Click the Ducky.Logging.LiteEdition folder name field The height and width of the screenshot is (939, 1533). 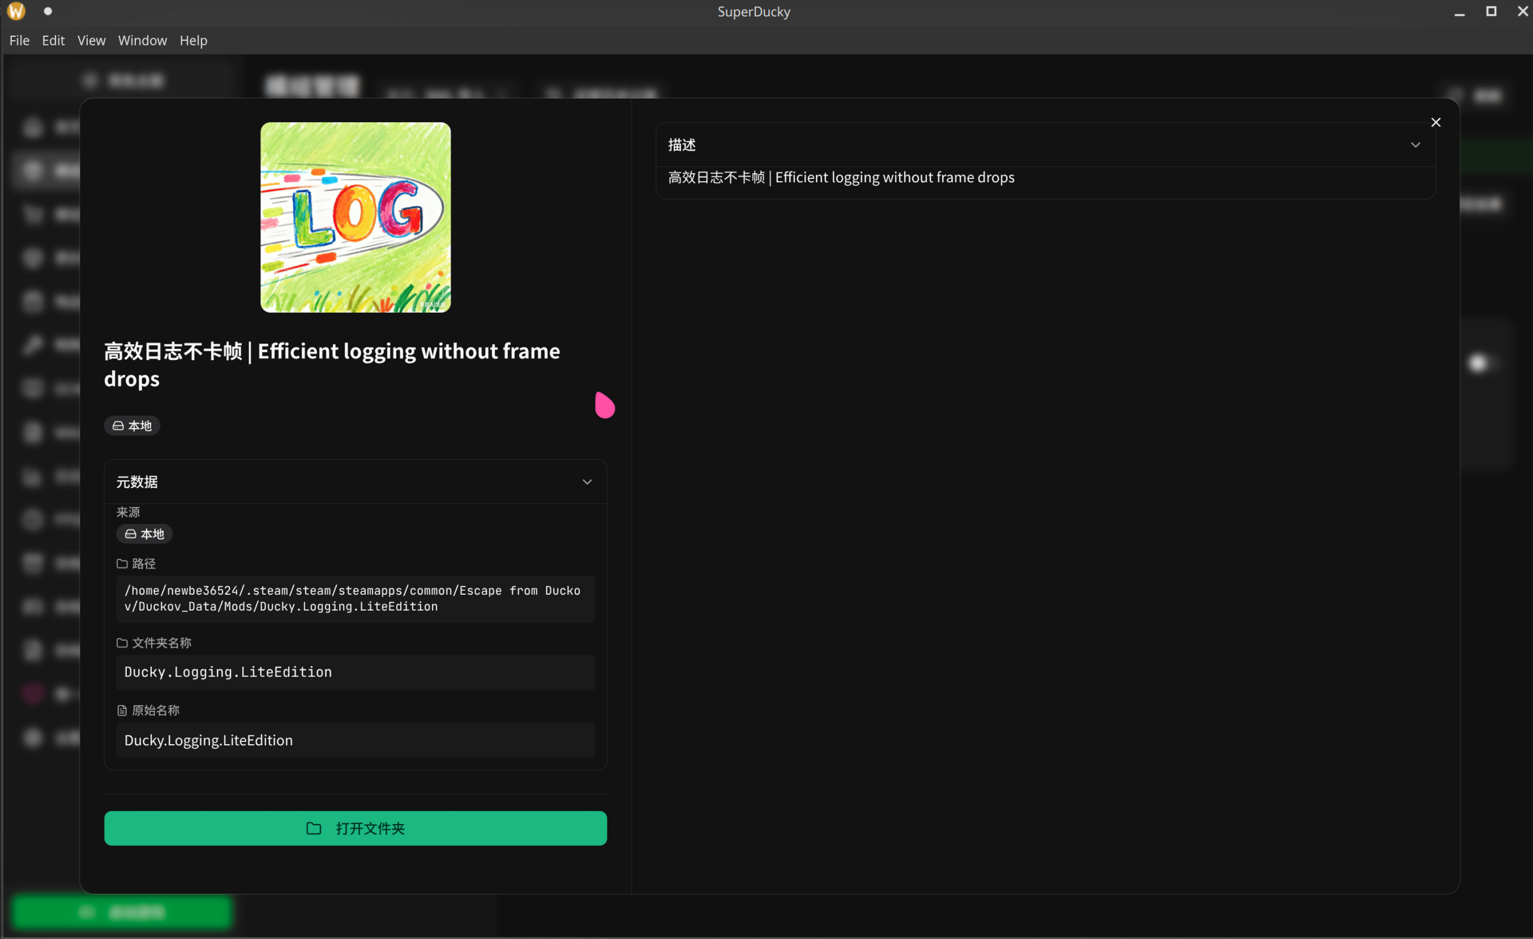pos(355,672)
